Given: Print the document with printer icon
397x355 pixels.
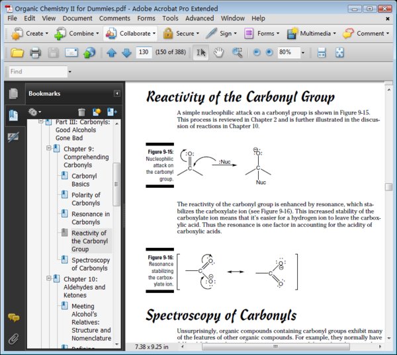Looking at the screenshot, I should [x=35, y=52].
